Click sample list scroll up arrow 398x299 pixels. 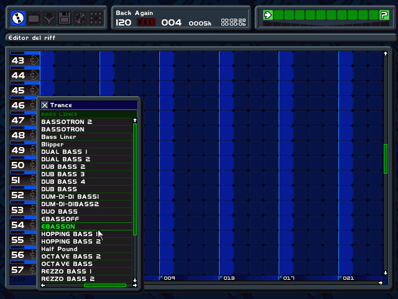[135, 120]
